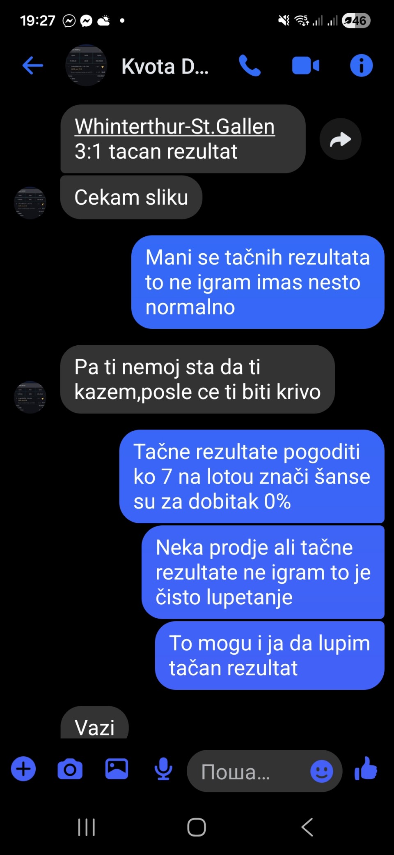
Task: Open contact name Kvota D... in header
Action: pyautogui.click(x=165, y=66)
